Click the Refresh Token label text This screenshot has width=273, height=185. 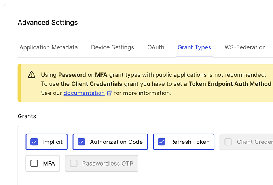pyautogui.click(x=190, y=142)
